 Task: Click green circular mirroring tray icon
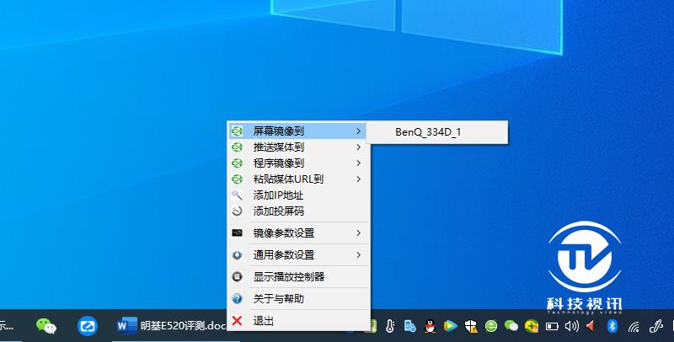pos(491,326)
